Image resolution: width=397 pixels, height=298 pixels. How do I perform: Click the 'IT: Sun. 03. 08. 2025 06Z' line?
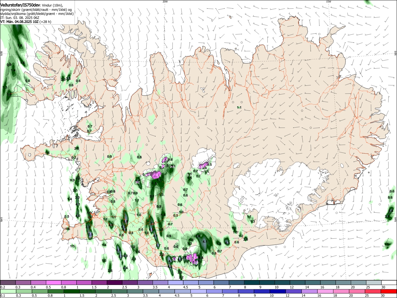point(20,18)
